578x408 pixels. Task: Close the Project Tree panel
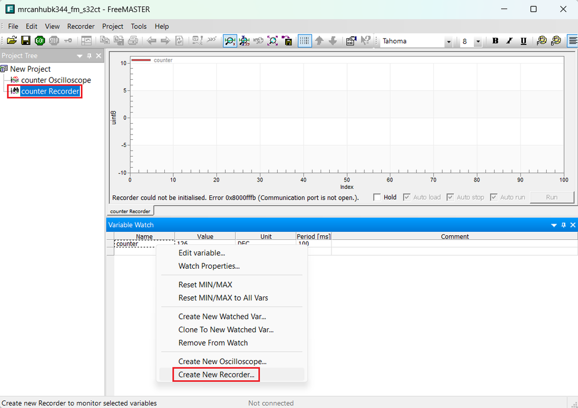98,55
